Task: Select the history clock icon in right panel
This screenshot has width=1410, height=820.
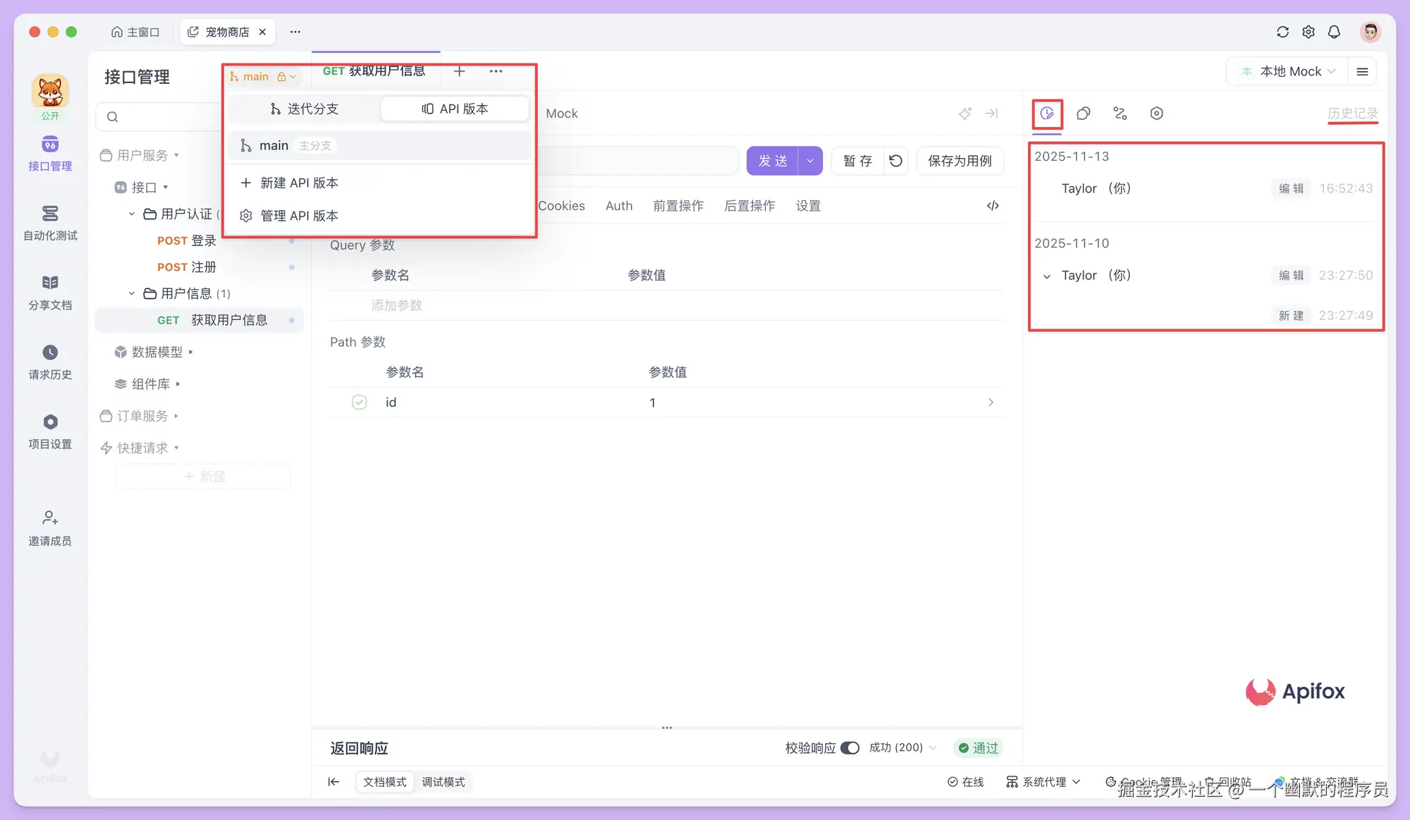Action: pos(1047,113)
